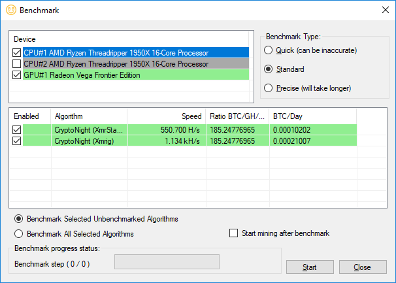The height and width of the screenshot is (283, 396).
Task: Uncheck the CPU#1 Threadripper device checkbox
Action: (17, 53)
